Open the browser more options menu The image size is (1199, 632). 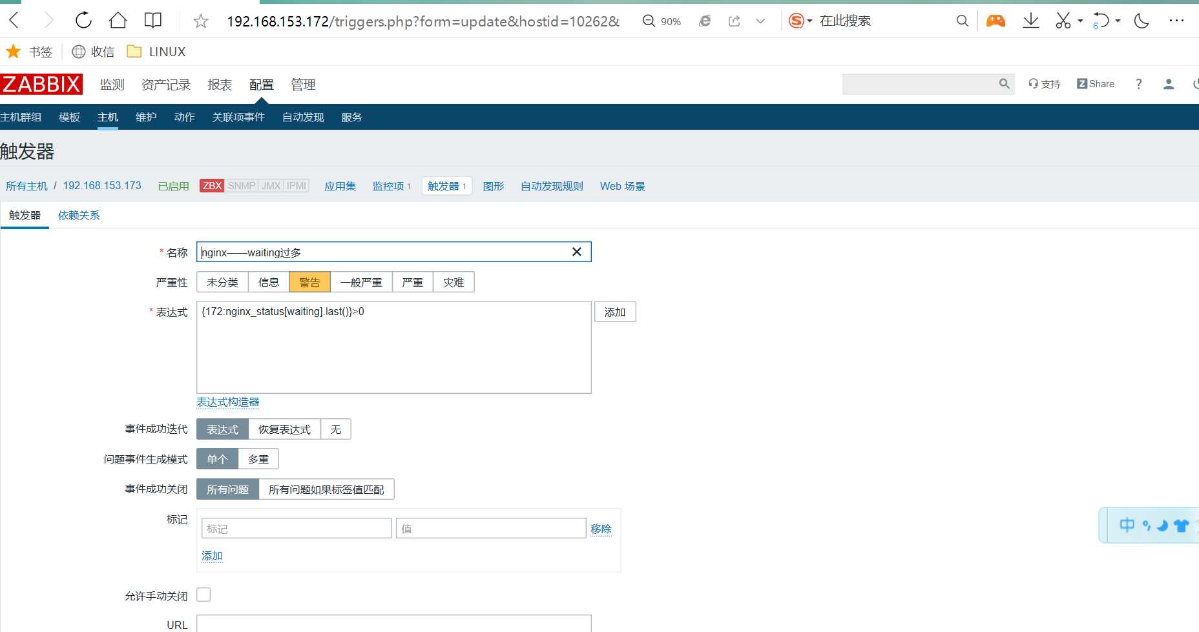click(1176, 21)
